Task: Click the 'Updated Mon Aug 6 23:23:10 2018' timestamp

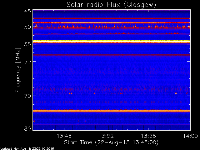Action: pyautogui.click(x=27, y=149)
